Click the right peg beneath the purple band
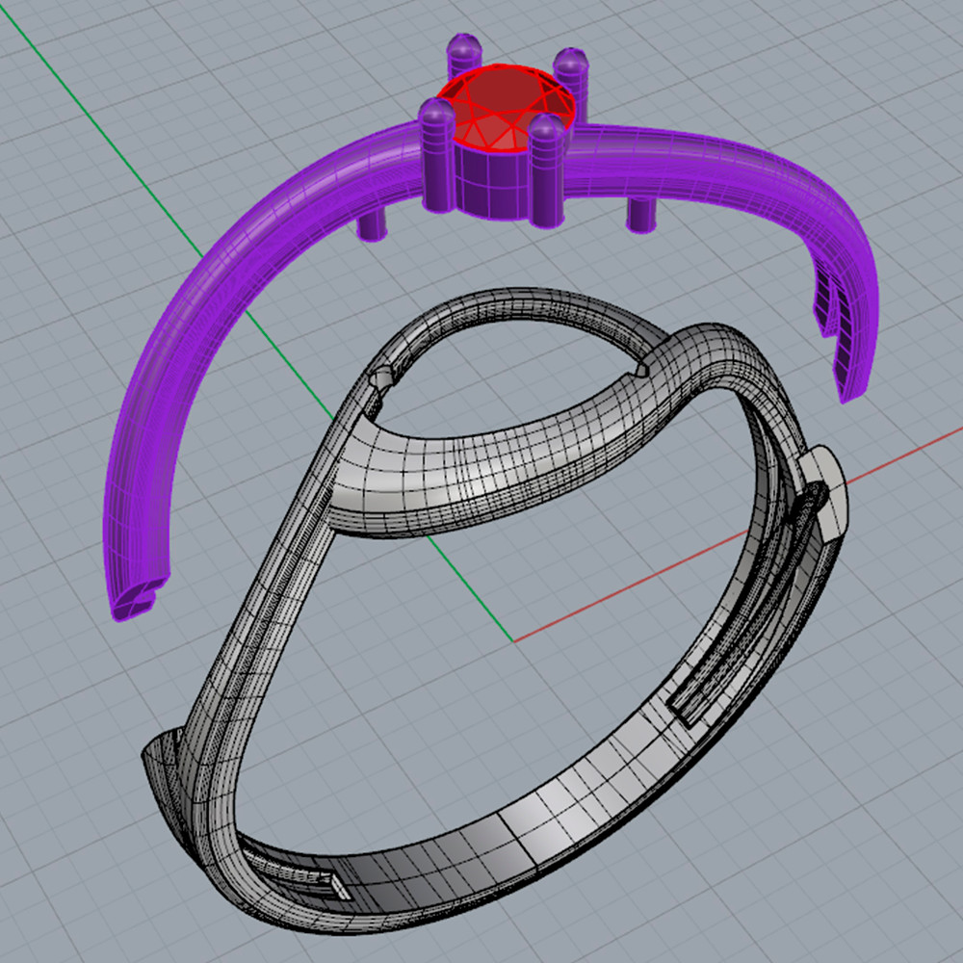 point(640,214)
